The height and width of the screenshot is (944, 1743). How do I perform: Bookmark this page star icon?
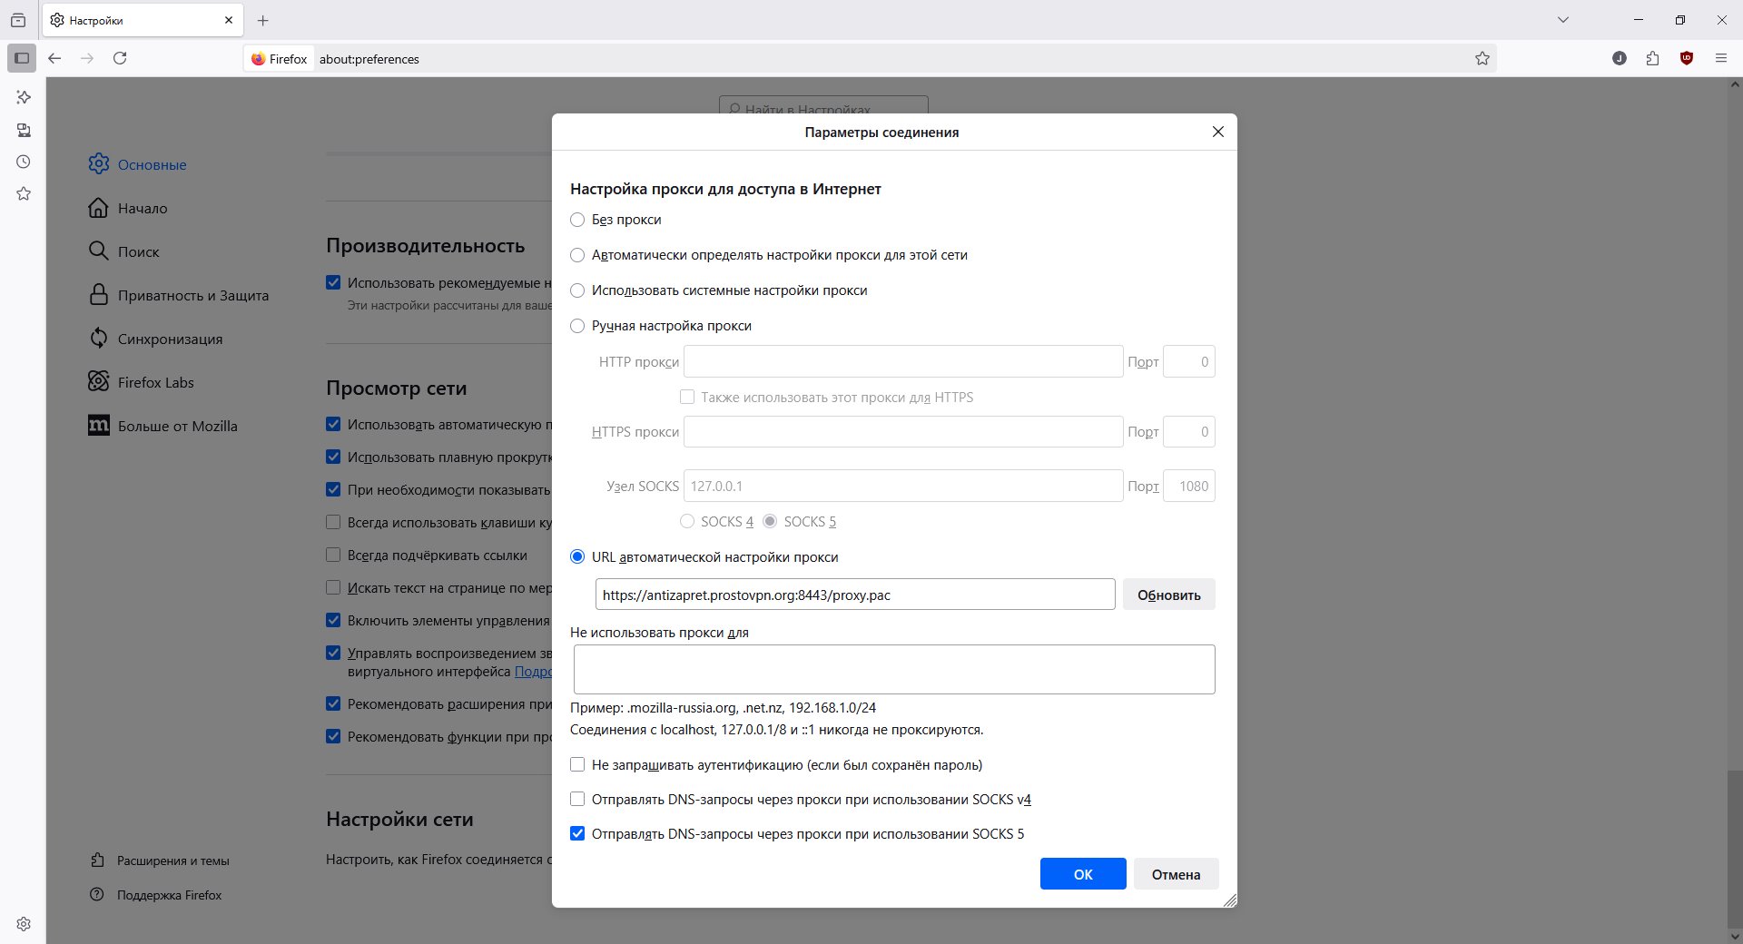[1482, 58]
